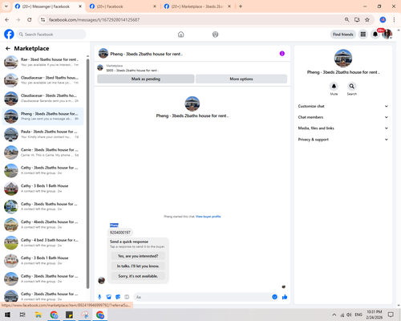The image size is (401, 321).
Task: Show hidden system tray icons
Action: coord(334,315)
